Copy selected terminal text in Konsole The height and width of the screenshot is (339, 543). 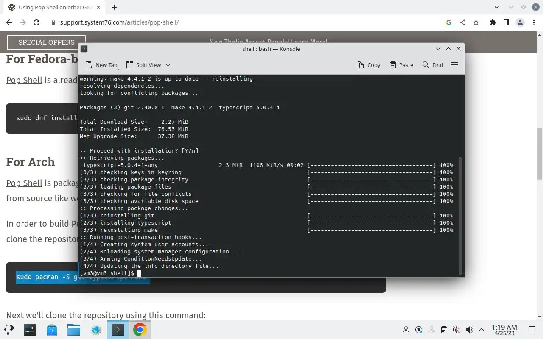[369, 65]
